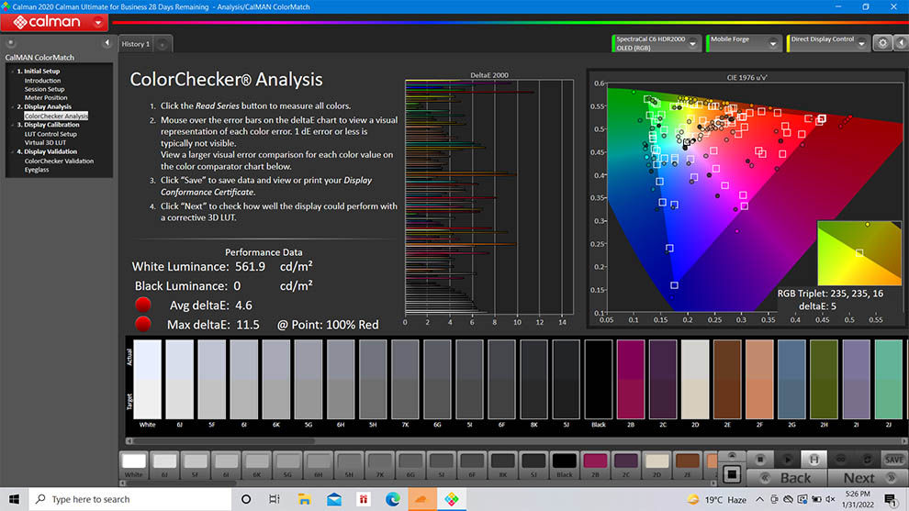The image size is (909, 511).
Task: Open the Session Setup page
Action: coord(44,89)
